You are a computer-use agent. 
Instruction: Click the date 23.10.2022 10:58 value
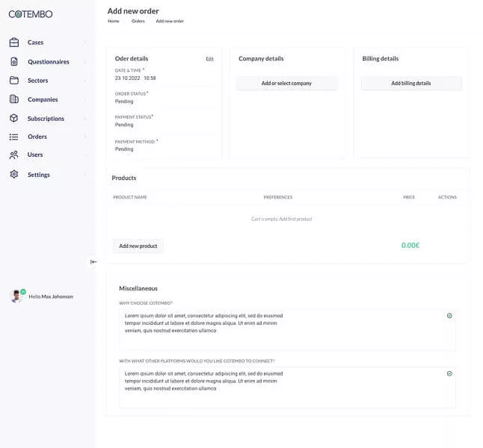coord(135,78)
